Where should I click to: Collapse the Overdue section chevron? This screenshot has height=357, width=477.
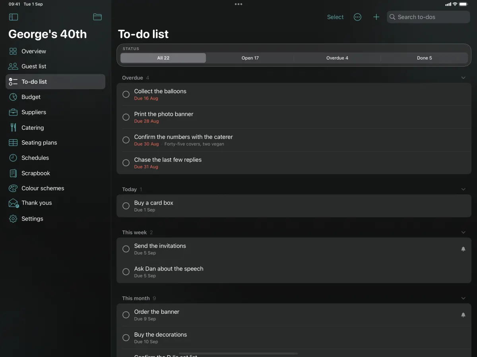click(x=463, y=78)
